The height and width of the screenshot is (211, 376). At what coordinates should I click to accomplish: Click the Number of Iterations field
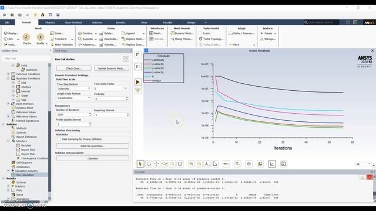coord(72,115)
